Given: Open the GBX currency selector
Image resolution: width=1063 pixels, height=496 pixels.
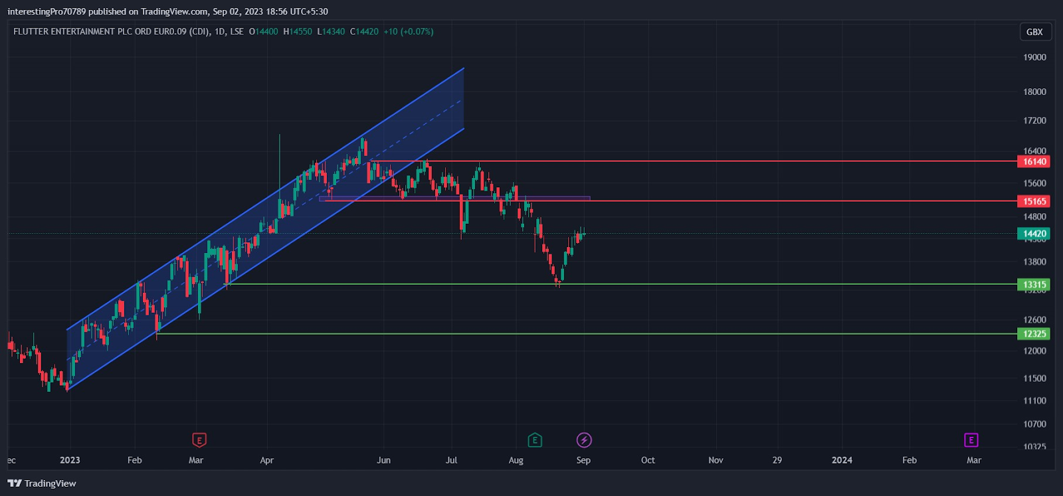Looking at the screenshot, I should pyautogui.click(x=1034, y=32).
